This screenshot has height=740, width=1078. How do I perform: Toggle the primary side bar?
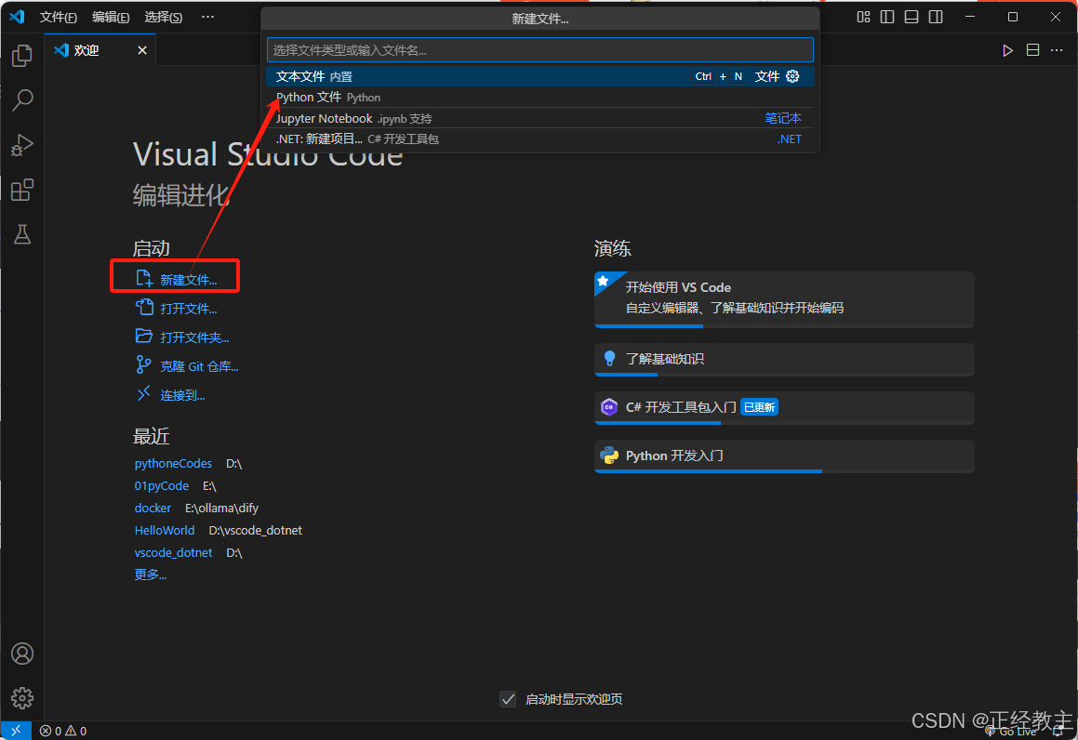click(x=887, y=17)
